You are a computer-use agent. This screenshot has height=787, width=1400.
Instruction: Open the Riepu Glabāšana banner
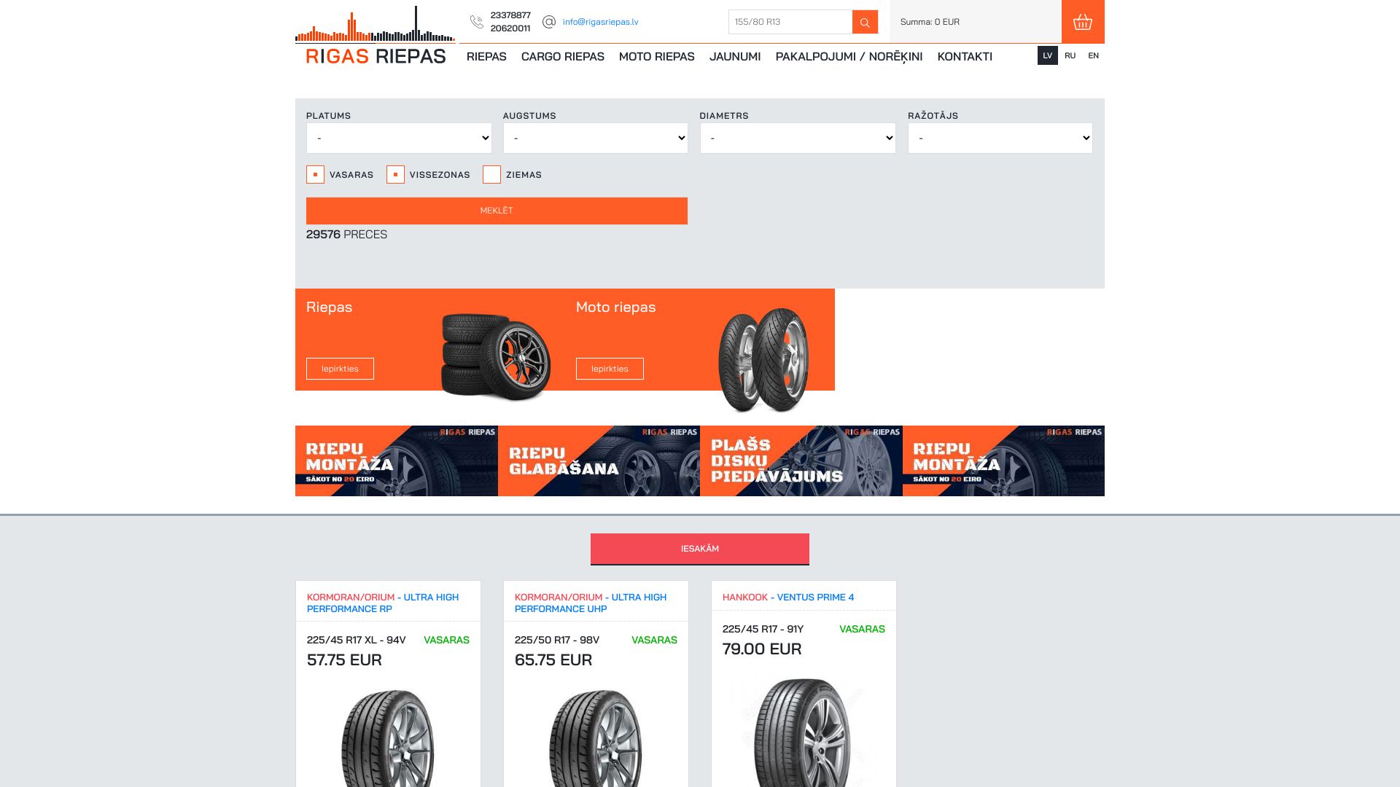click(599, 461)
